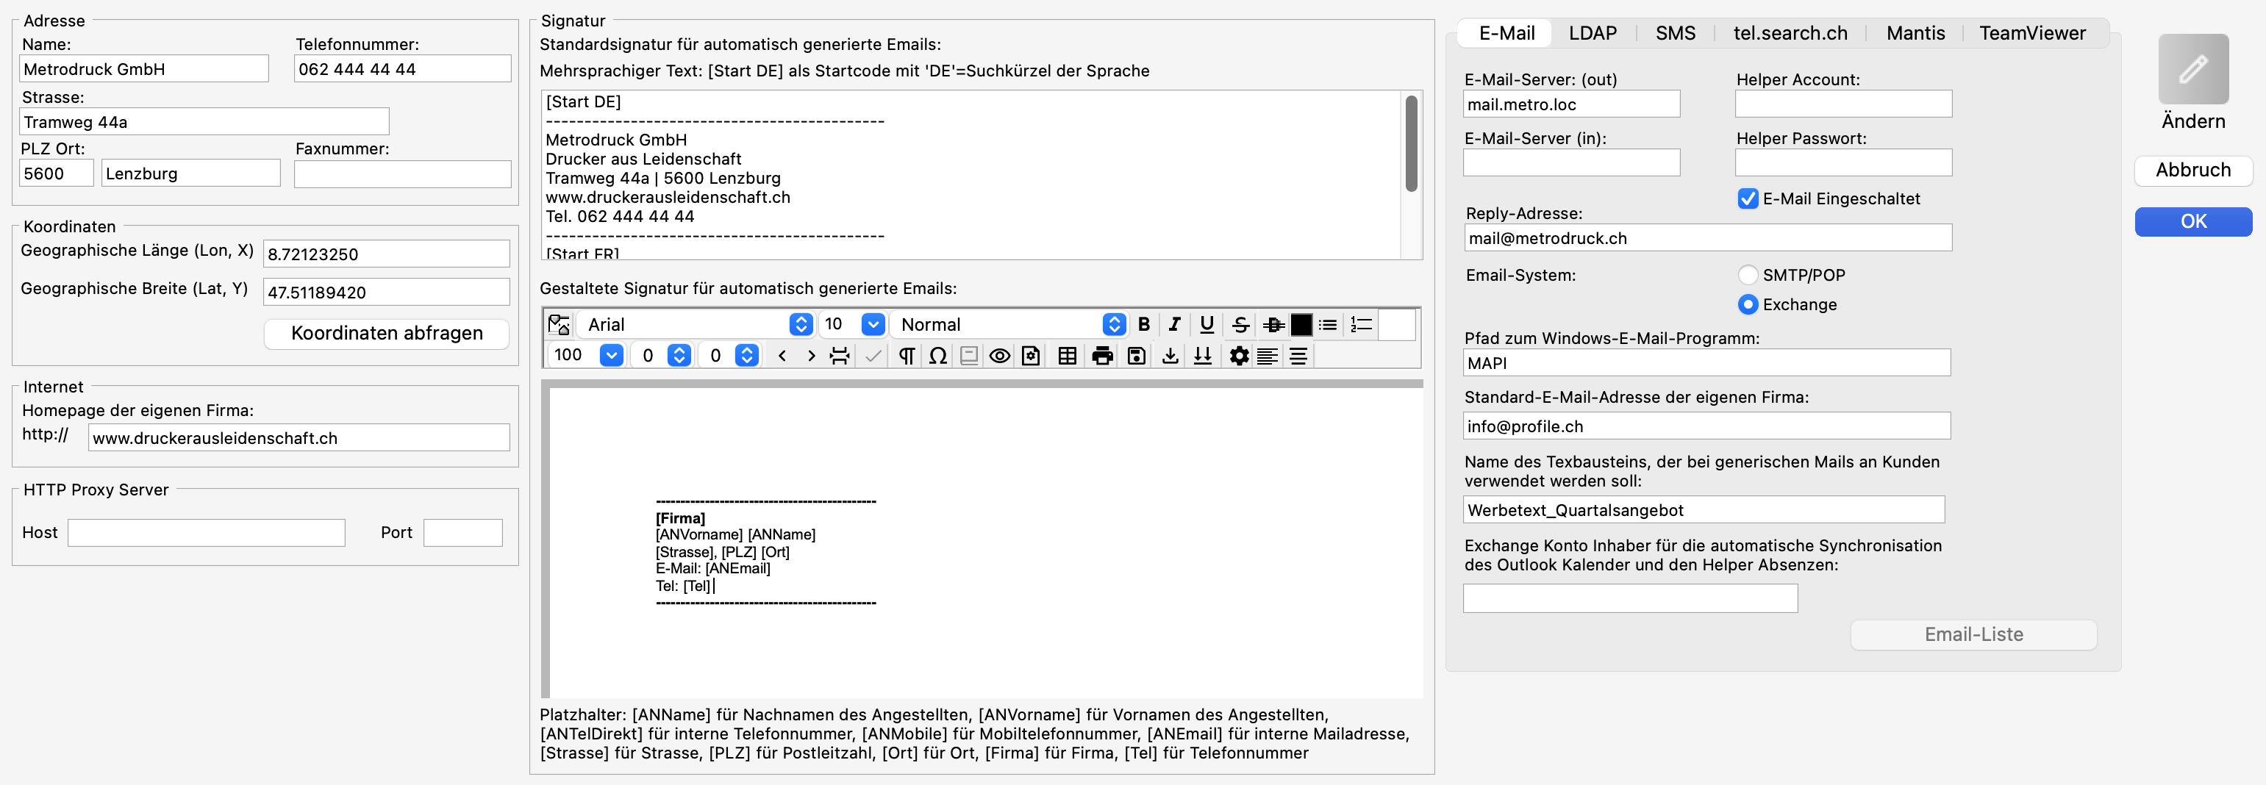Screen dimensions: 2266x785
Task: Open the TeamViewer tab
Action: [x=2032, y=33]
